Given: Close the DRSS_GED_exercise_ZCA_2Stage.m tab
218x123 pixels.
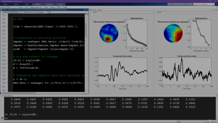Looking at the screenshot, I should [x=46, y=12].
